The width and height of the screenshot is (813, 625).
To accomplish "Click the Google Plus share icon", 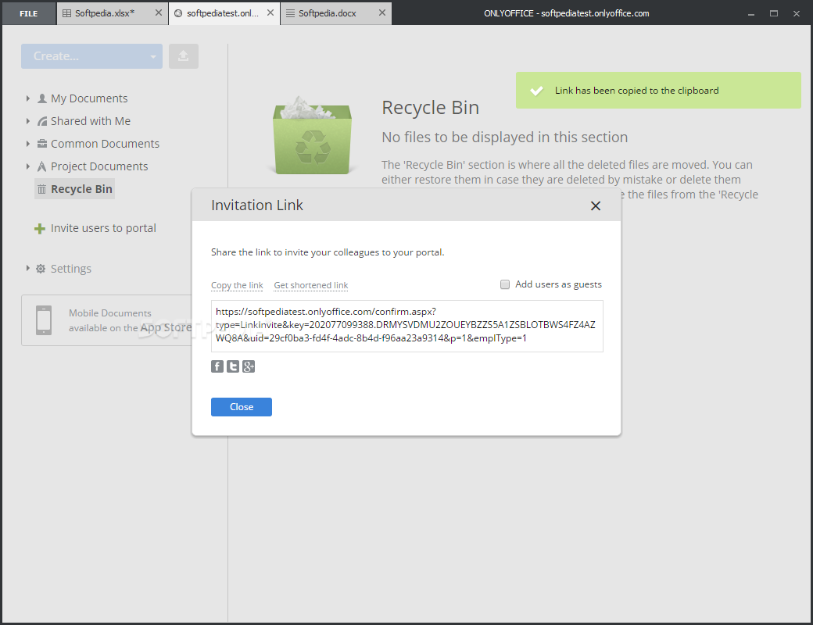I will coord(249,366).
